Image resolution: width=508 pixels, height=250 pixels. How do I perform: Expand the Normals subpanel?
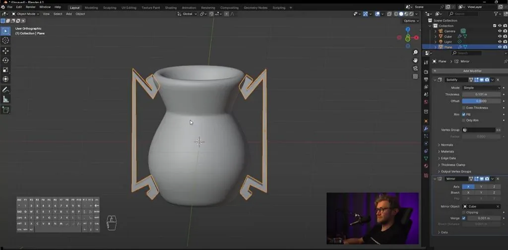tap(447, 145)
